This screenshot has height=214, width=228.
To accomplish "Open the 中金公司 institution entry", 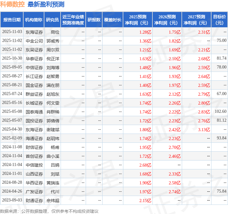I will tap(34, 41).
